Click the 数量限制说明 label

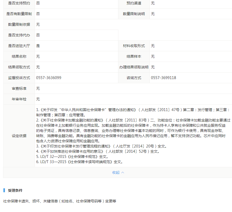[x=134, y=14]
